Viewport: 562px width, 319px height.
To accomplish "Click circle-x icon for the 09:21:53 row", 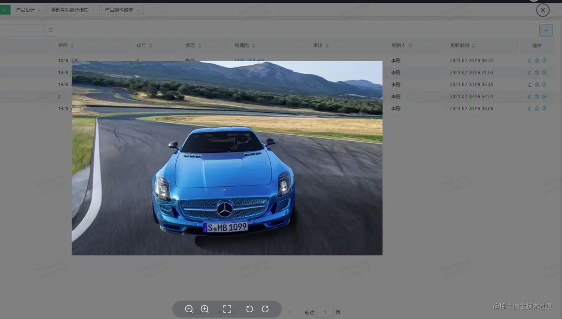I will point(544,72).
